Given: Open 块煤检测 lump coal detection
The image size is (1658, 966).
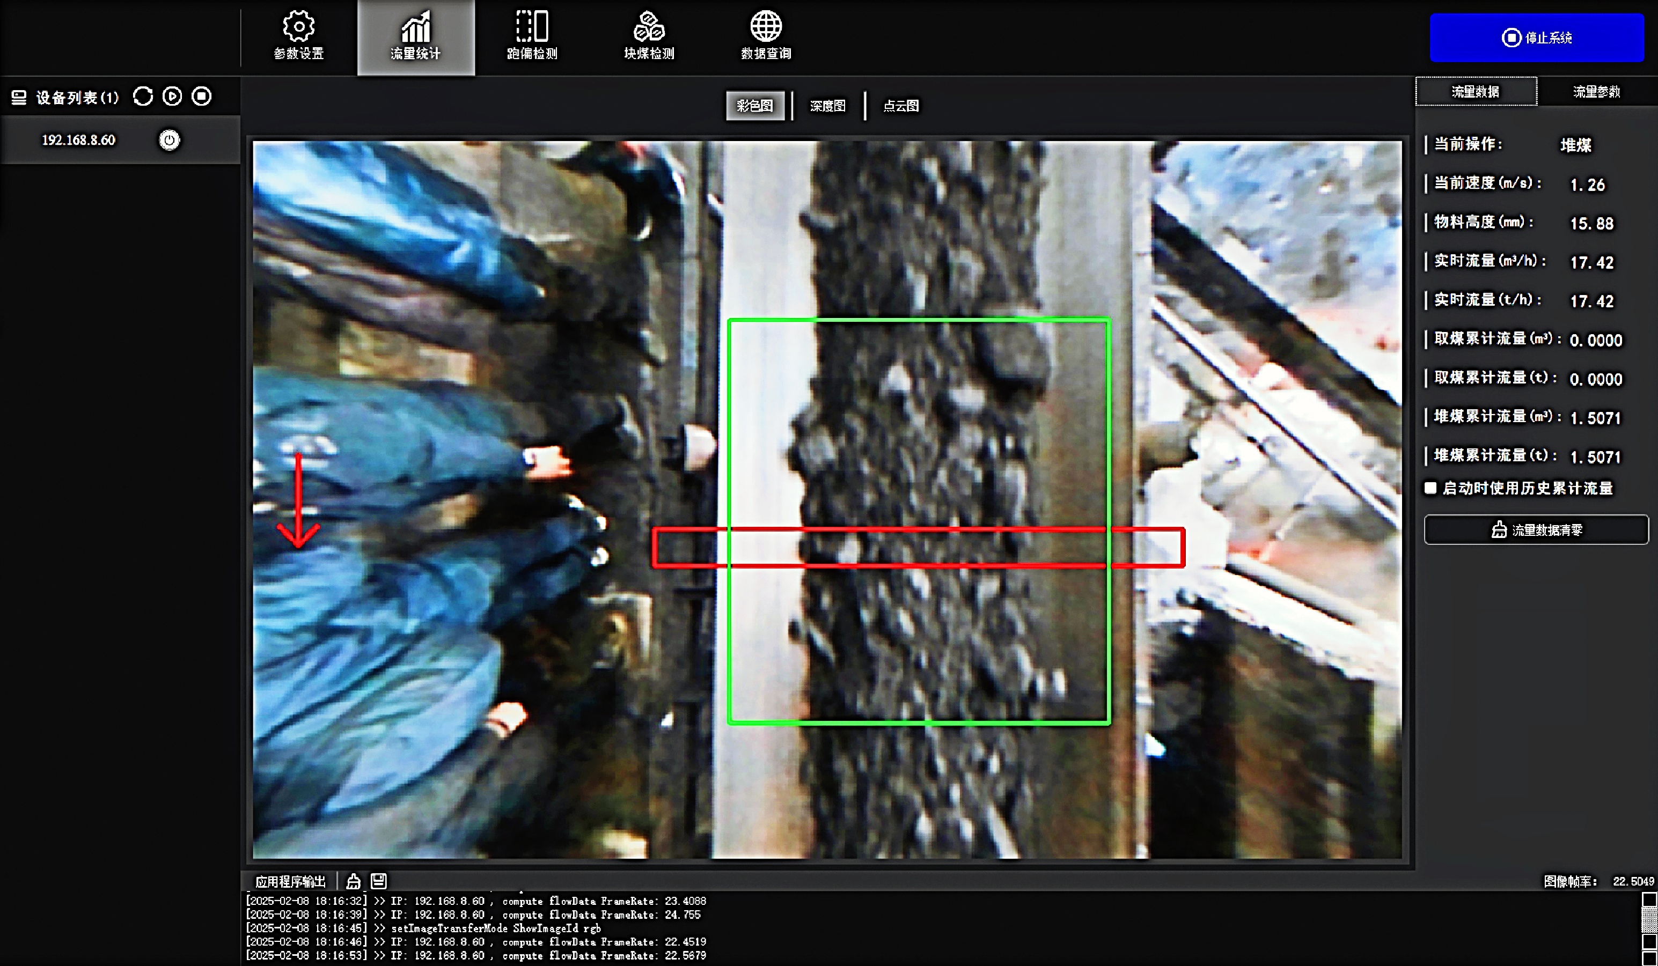Looking at the screenshot, I should click(x=649, y=36).
